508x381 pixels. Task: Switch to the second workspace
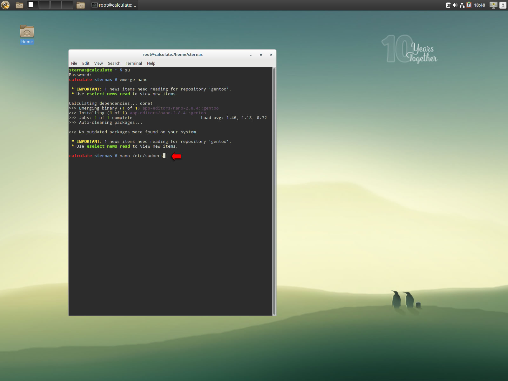tap(44, 5)
